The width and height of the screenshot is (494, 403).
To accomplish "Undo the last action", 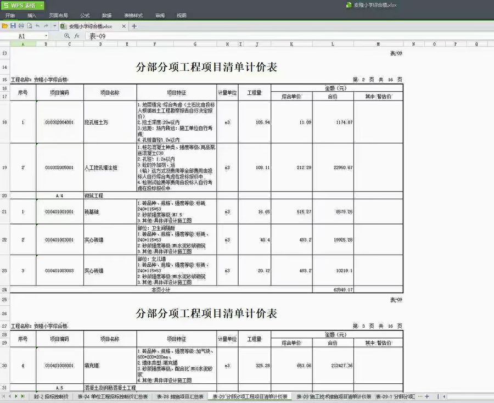I will pyautogui.click(x=37, y=26).
